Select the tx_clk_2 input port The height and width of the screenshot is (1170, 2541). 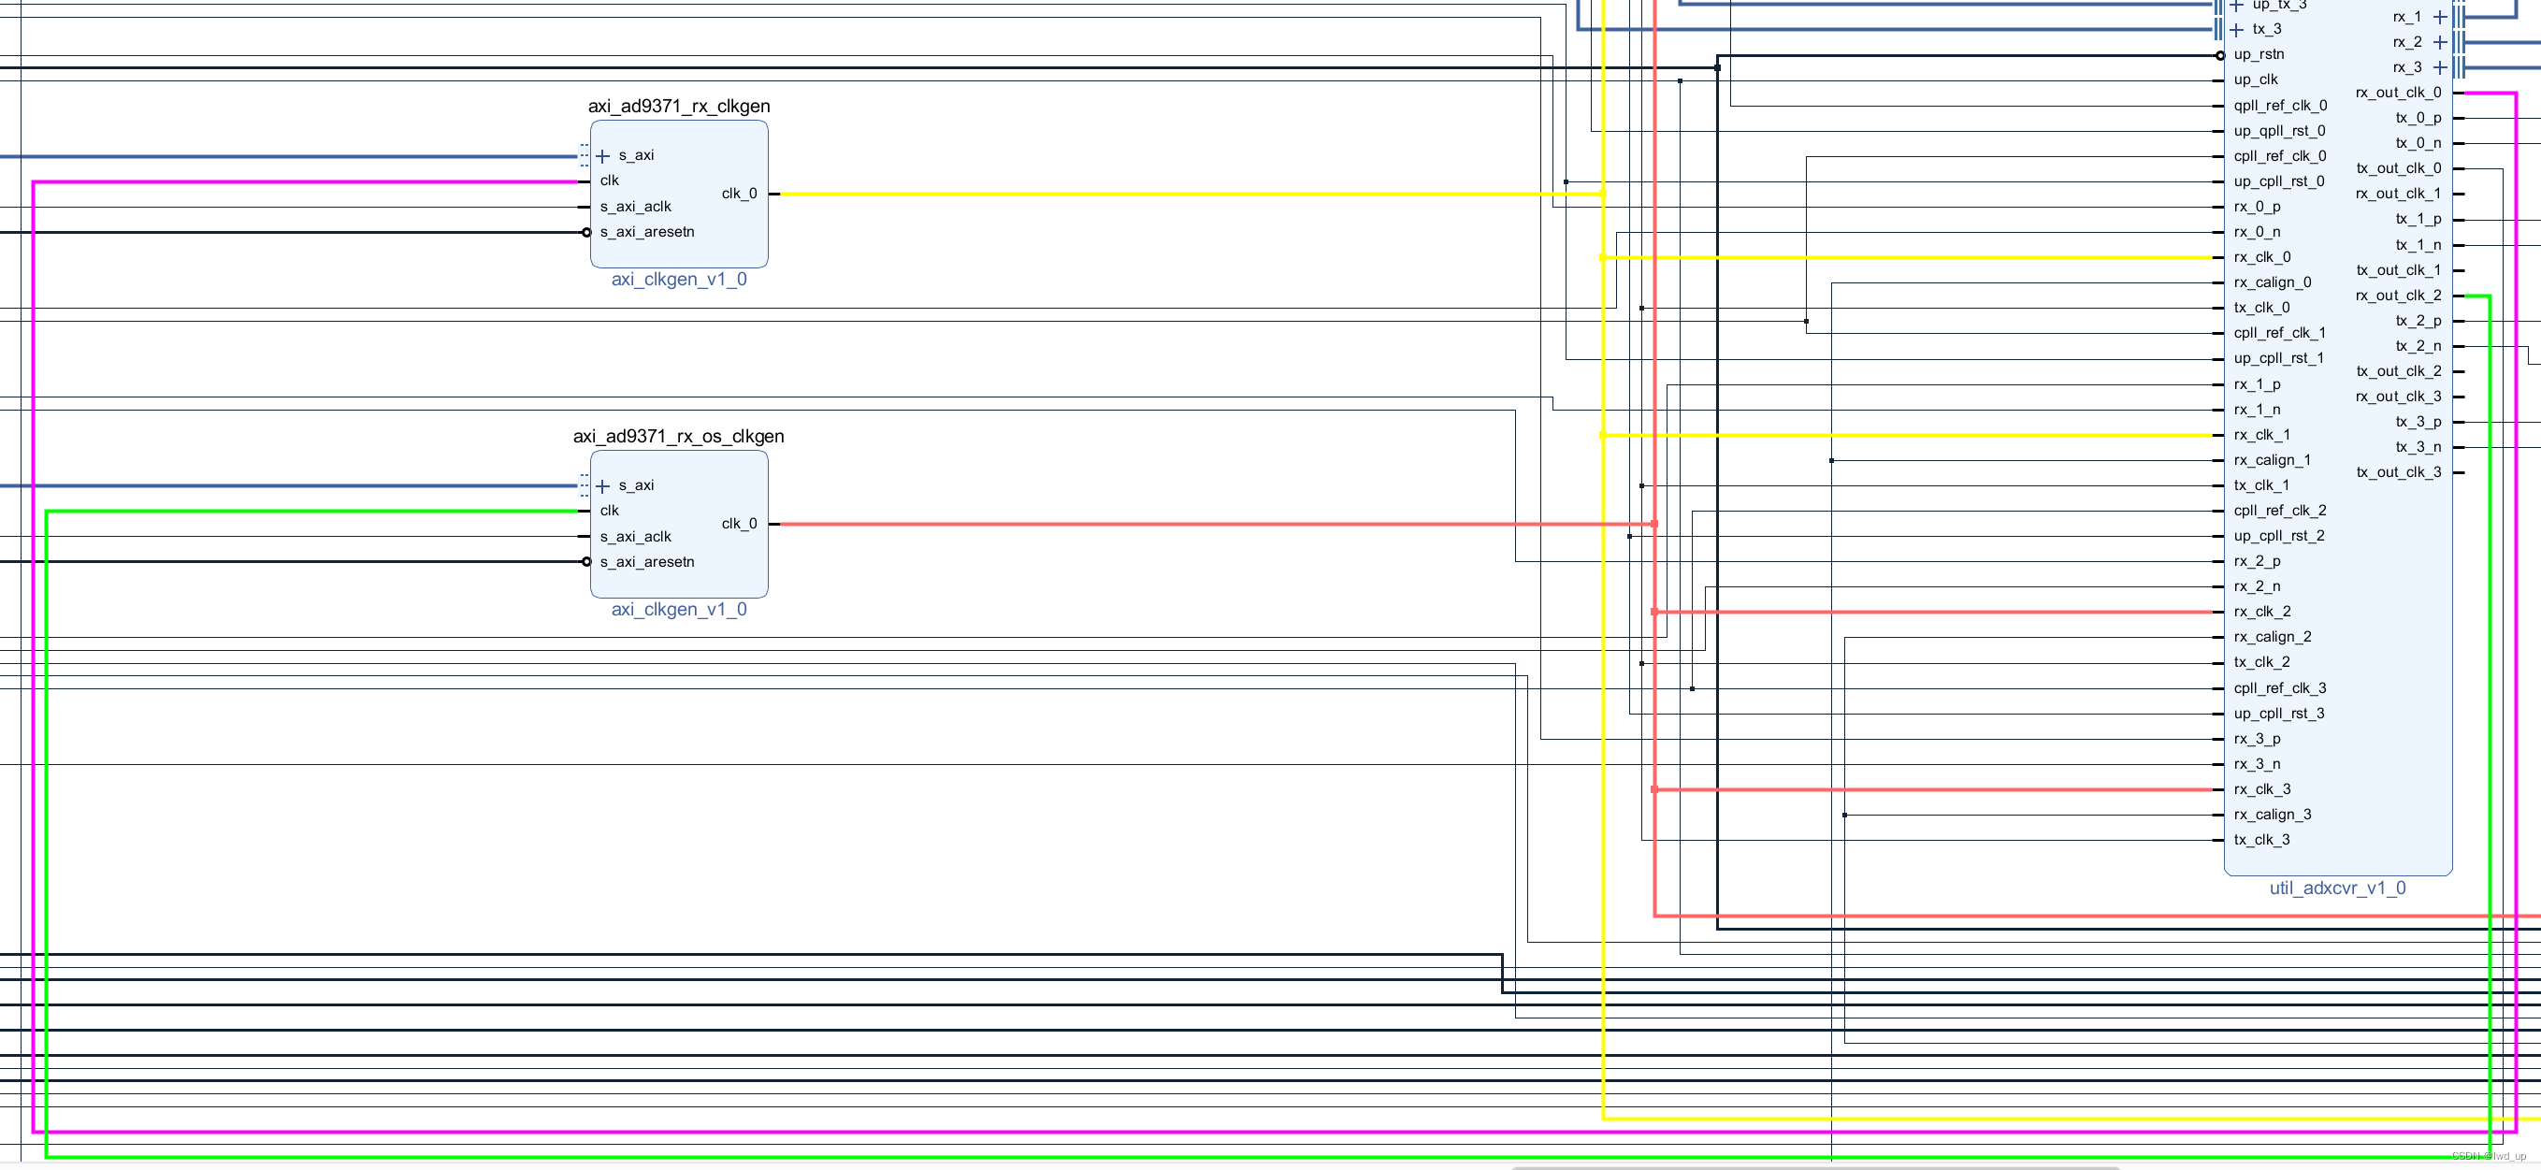(x=2260, y=663)
